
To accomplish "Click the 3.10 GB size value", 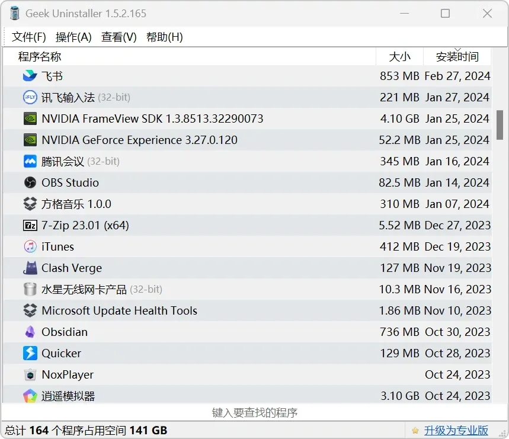I will (x=399, y=396).
